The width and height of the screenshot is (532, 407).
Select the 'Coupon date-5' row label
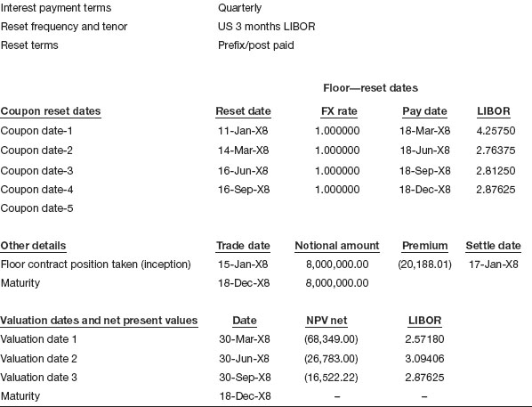(x=36, y=208)
